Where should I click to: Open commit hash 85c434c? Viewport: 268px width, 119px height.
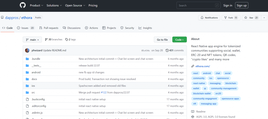146,51
